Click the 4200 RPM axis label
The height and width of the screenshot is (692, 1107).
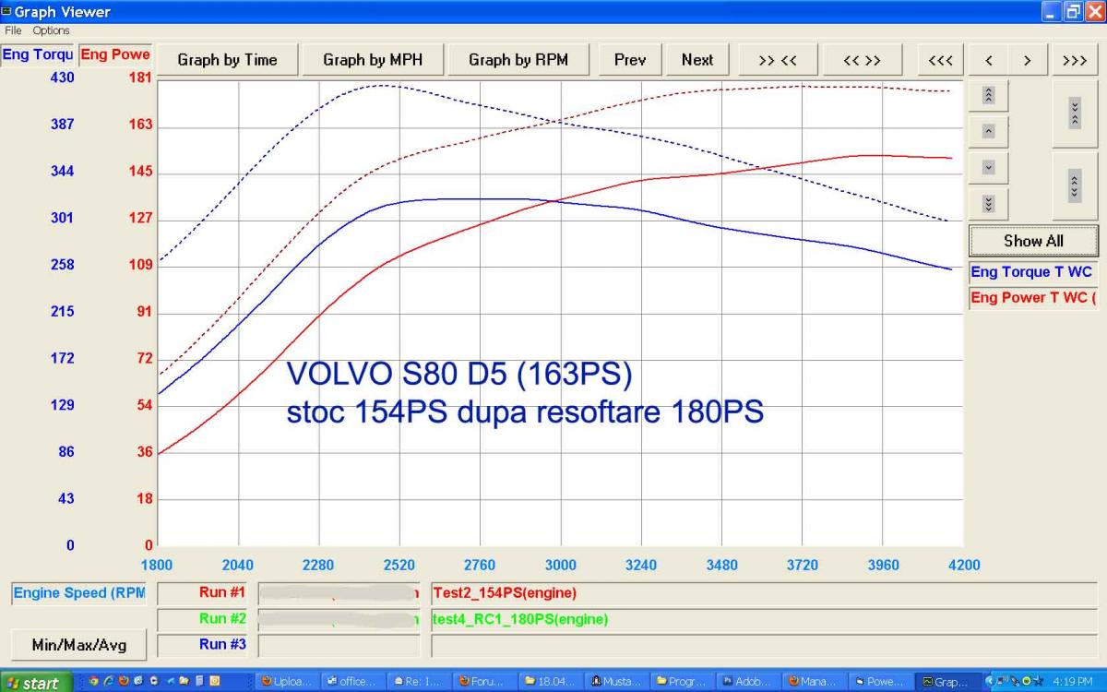point(963,565)
